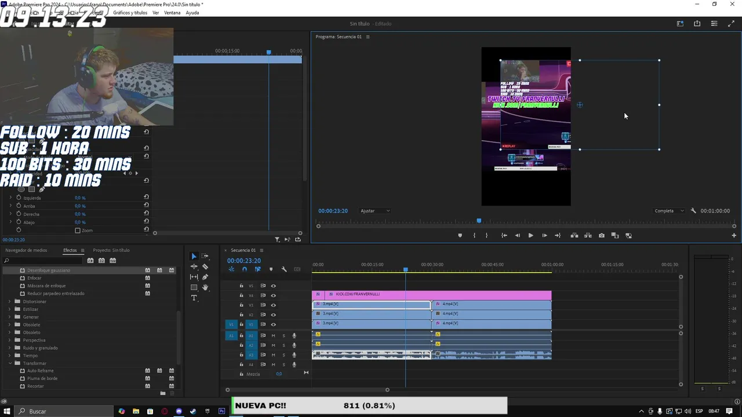The height and width of the screenshot is (417, 742).
Task: Select the Auto Reframe effect
Action: (x=40, y=371)
